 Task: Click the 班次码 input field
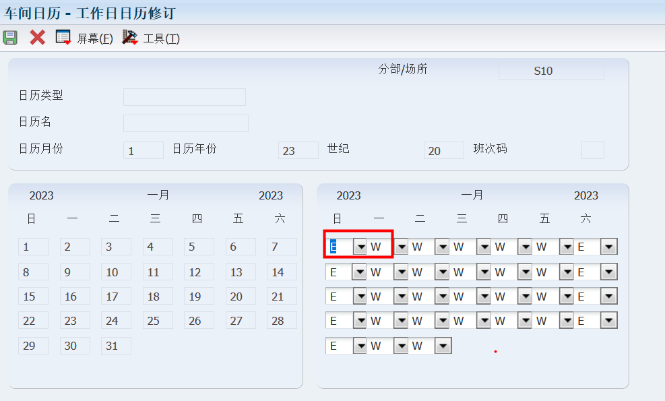[x=592, y=150]
